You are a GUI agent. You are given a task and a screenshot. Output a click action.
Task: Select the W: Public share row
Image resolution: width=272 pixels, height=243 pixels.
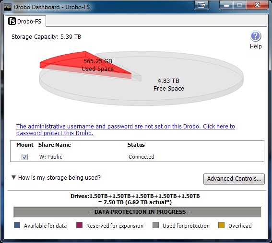coord(137,157)
